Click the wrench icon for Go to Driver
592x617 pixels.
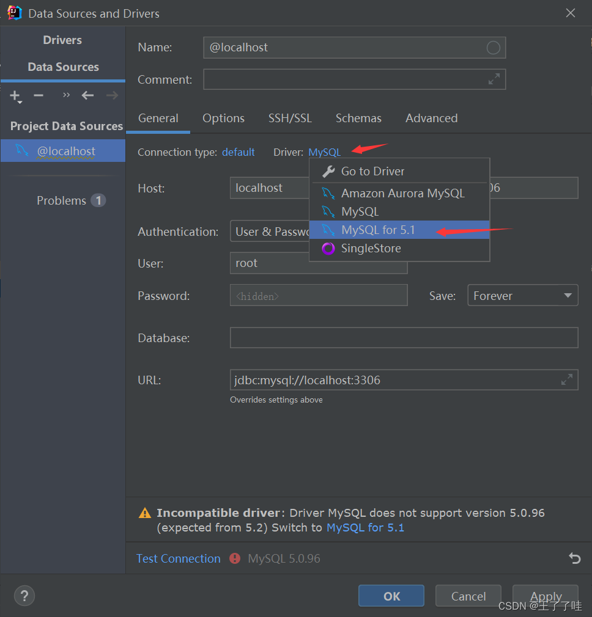[328, 172]
